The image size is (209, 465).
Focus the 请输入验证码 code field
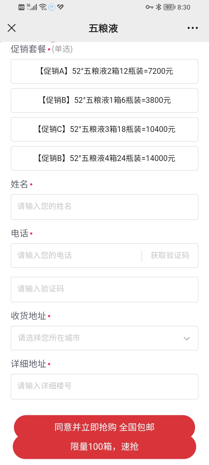click(x=105, y=289)
